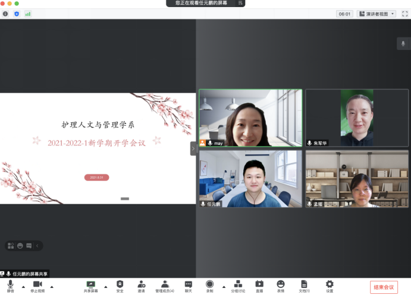Open 分组讨论 breakout rooms

(x=238, y=286)
